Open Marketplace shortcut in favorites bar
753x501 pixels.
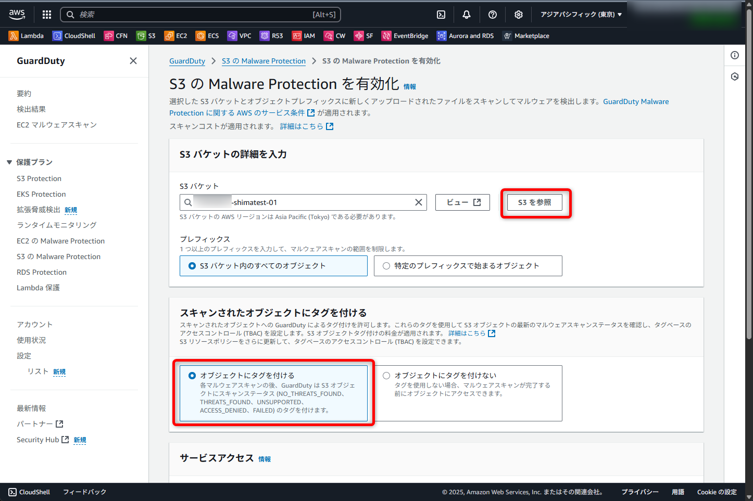pos(525,36)
